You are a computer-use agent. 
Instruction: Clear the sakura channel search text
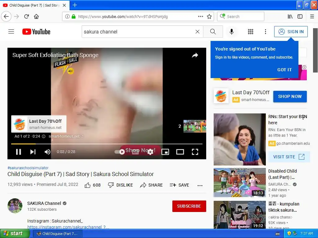coord(197,32)
